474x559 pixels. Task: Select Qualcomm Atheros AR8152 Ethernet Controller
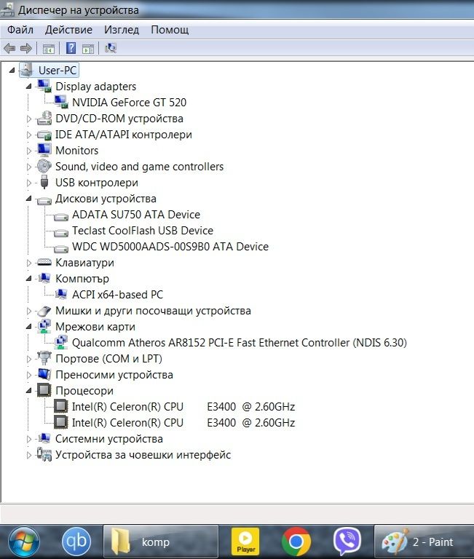tap(240, 343)
